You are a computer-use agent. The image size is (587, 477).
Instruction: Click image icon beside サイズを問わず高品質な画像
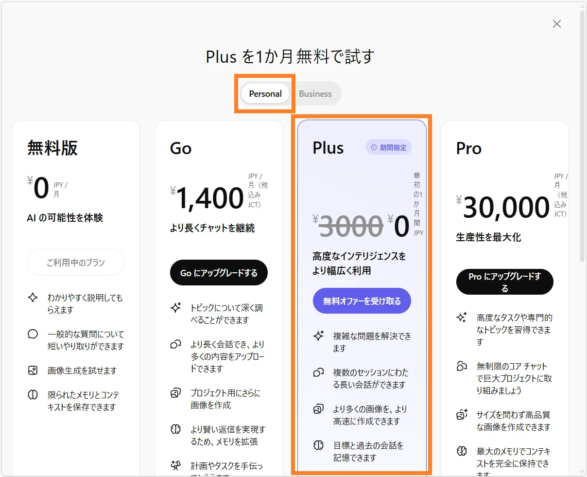[x=462, y=415]
